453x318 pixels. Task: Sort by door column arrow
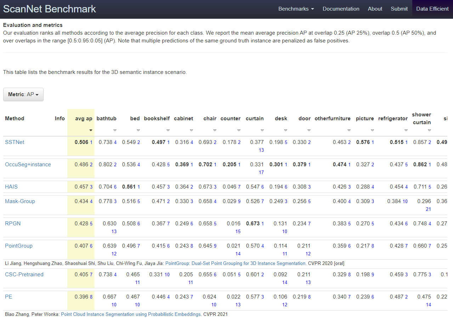[309, 130]
